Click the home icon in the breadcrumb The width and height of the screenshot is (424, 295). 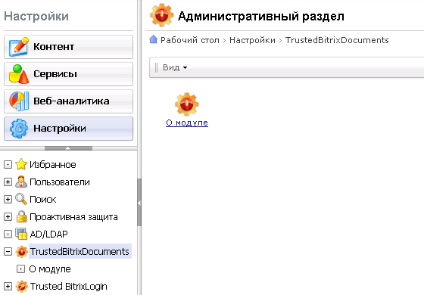(x=153, y=39)
